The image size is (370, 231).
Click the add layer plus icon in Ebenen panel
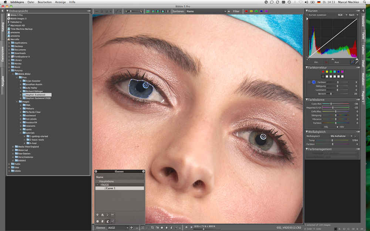click(x=98, y=215)
